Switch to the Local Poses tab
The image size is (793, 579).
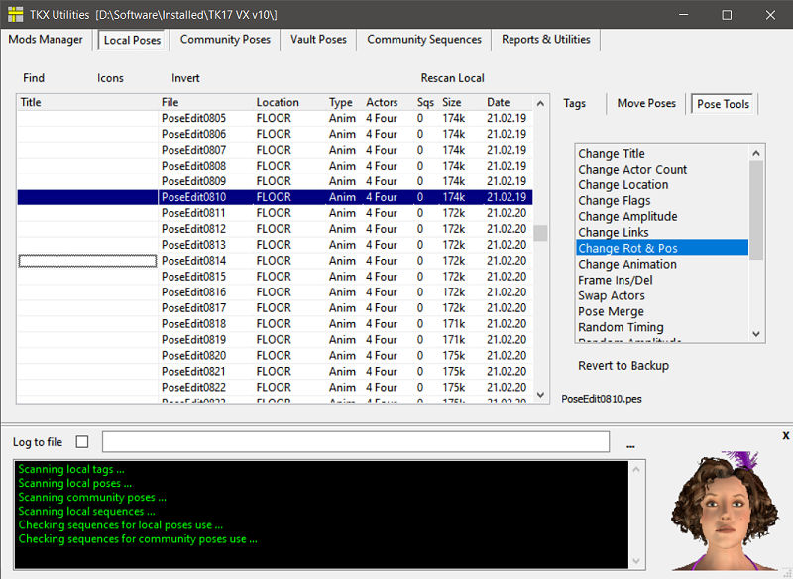132,40
